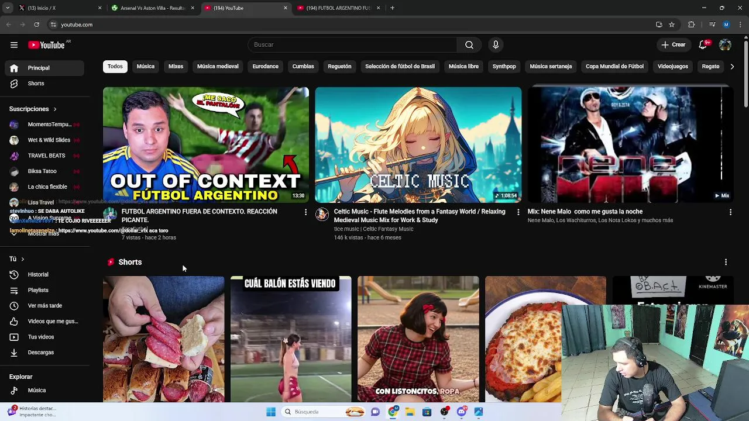This screenshot has height=421, width=749.
Task: Open options for the Nene Malo mix
Action: click(730, 212)
